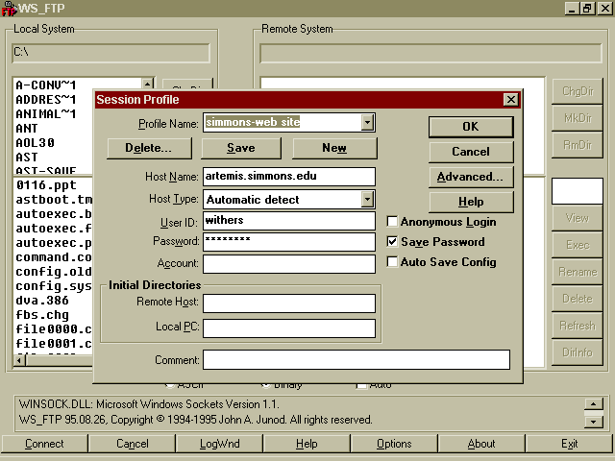Delete the selected profile
The width and height of the screenshot is (615, 461).
coord(148,148)
